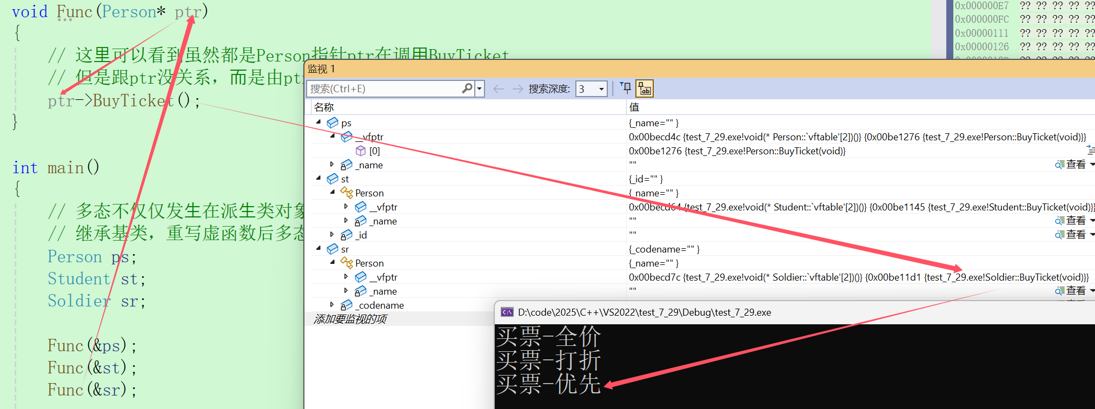Click the back arrow for previous search result

click(499, 88)
